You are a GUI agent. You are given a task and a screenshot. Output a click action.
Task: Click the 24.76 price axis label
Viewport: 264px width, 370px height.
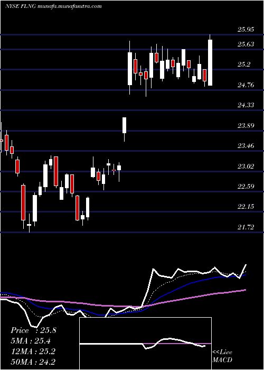coord(246,85)
